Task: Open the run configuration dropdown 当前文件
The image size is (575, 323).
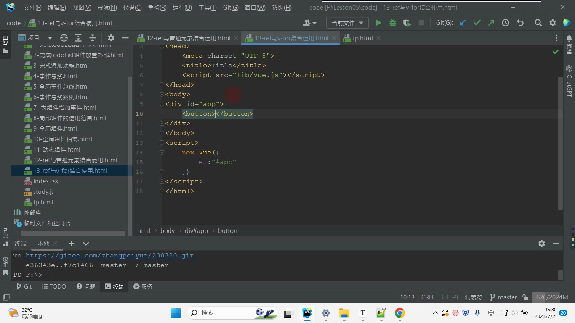Action: point(347,23)
